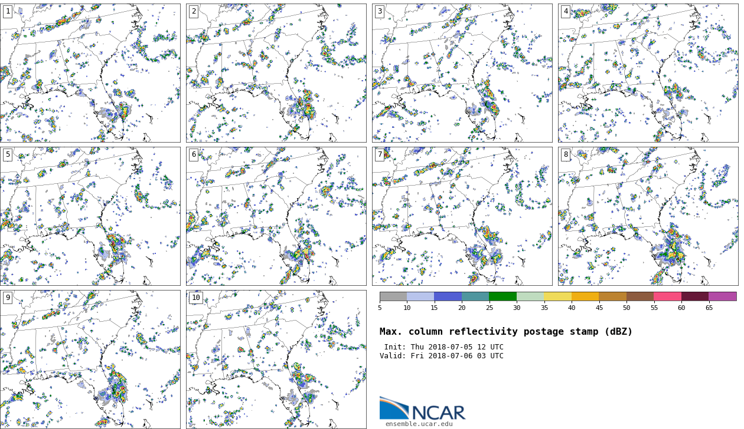Select the yellow 35–40 dBZ color
Screen dimensions: 744x429
click(557, 296)
